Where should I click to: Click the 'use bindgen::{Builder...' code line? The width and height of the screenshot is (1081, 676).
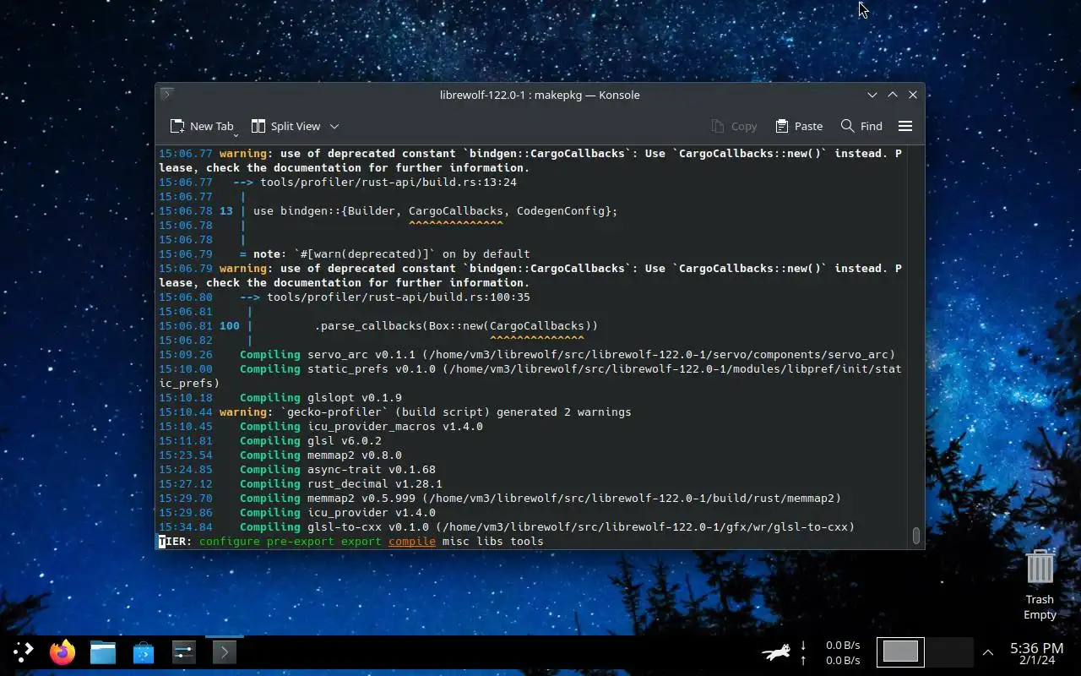[436, 210]
